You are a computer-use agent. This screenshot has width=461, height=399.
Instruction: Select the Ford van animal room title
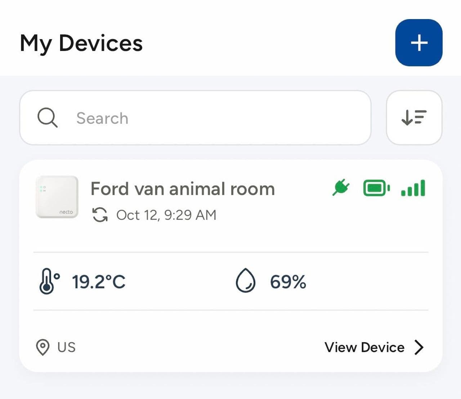click(x=183, y=189)
